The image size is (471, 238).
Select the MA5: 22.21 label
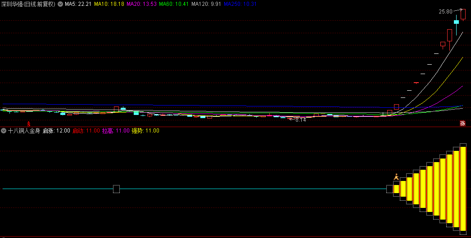(78, 4)
